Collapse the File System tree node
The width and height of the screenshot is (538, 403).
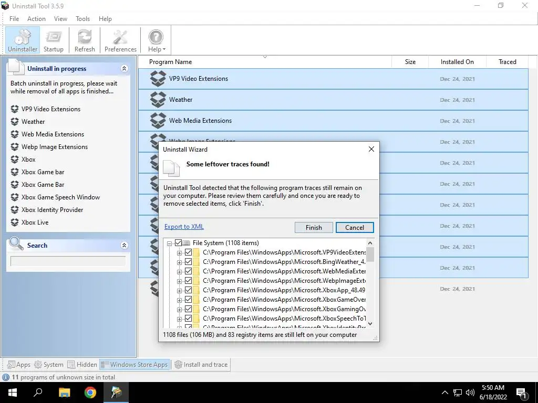pos(169,243)
